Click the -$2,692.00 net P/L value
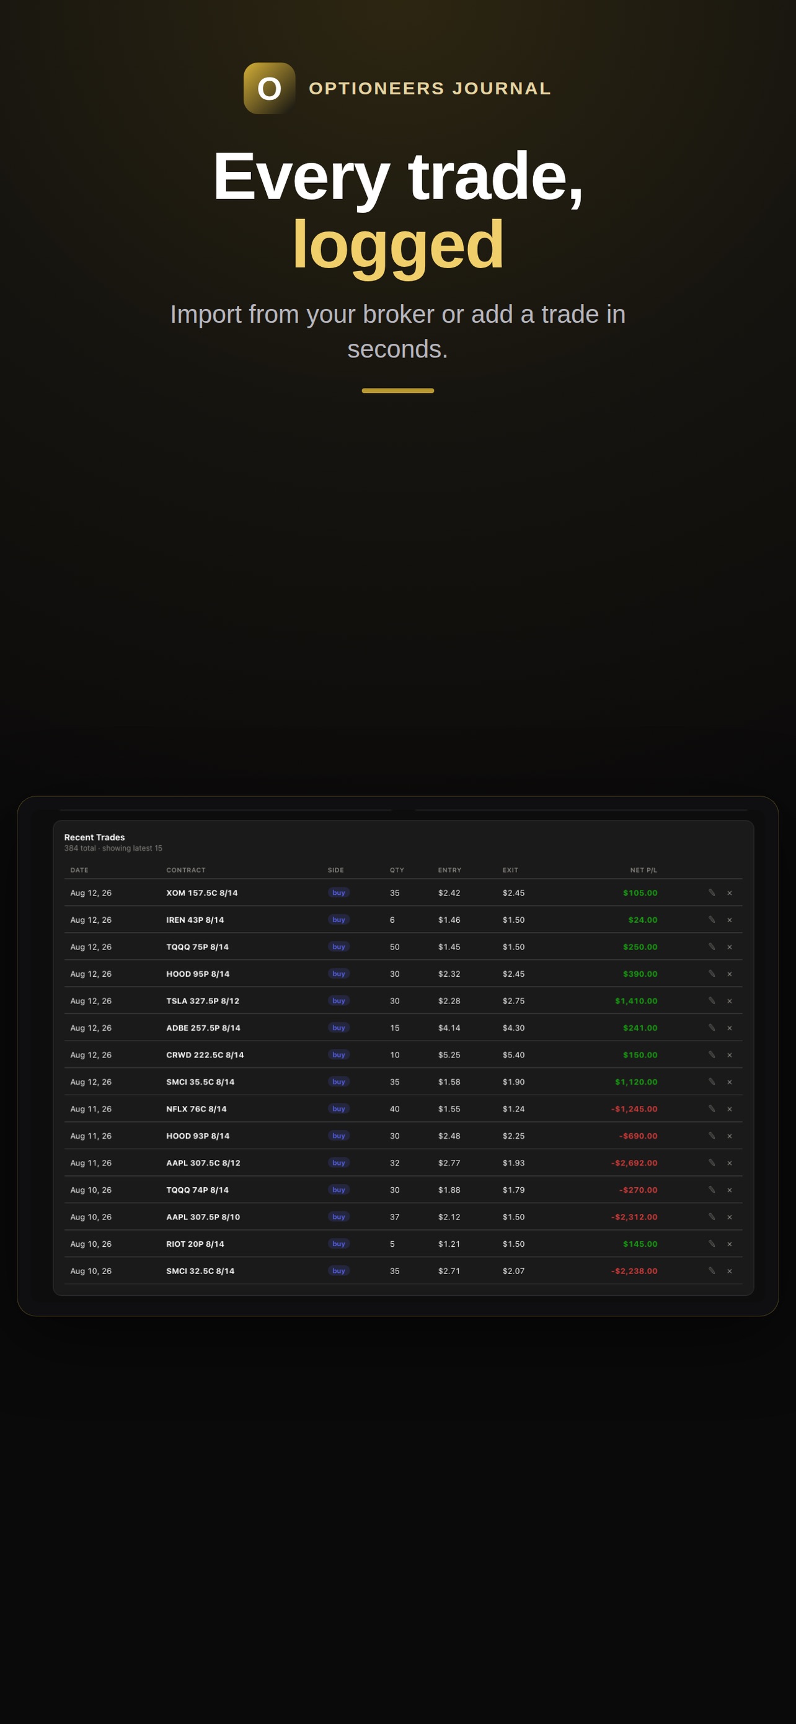 coord(634,1163)
